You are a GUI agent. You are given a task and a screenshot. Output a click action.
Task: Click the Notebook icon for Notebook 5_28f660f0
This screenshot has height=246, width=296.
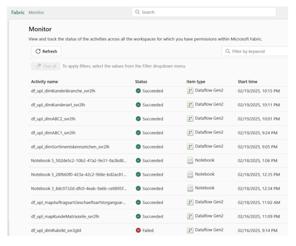190,174
